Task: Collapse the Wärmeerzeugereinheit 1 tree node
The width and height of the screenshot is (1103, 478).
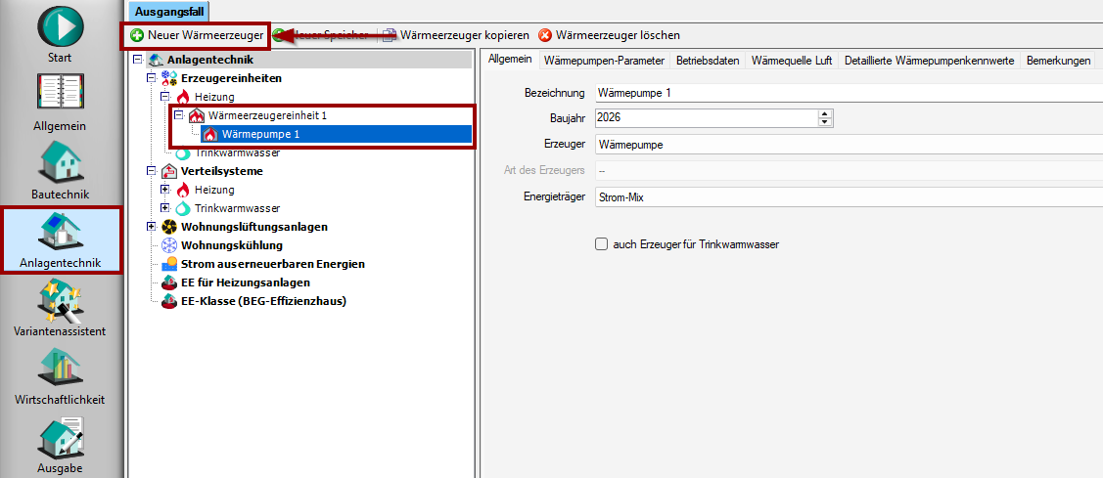Action: (178, 115)
